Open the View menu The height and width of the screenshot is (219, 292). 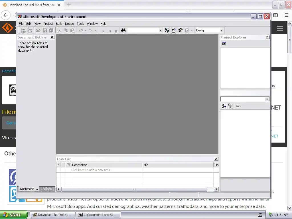(37, 24)
